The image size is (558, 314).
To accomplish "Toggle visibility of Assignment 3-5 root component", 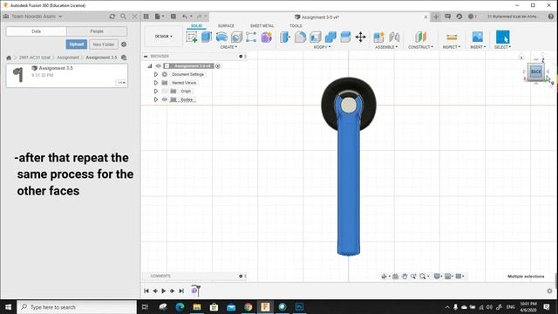I will [159, 66].
